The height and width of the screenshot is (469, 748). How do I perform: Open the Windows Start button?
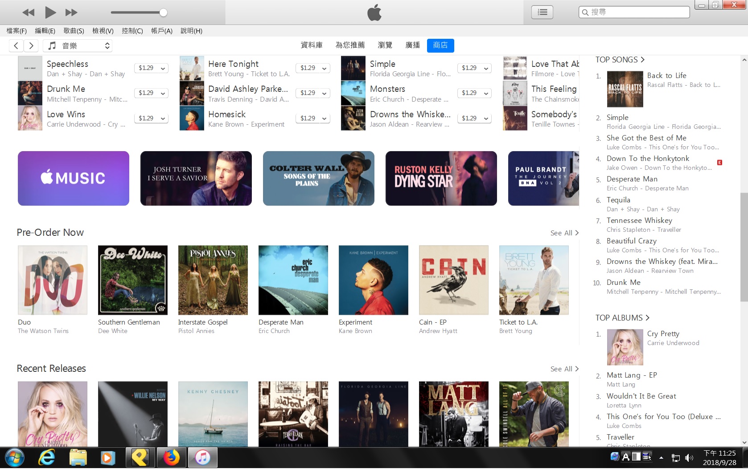tap(15, 458)
